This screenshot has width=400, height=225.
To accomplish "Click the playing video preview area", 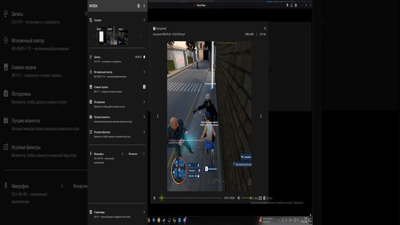I will pyautogui.click(x=209, y=116).
